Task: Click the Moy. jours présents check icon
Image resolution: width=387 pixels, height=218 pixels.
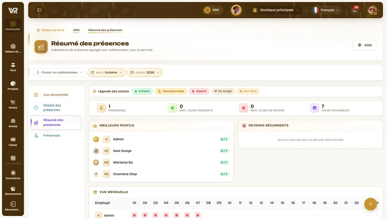Action: point(173,108)
